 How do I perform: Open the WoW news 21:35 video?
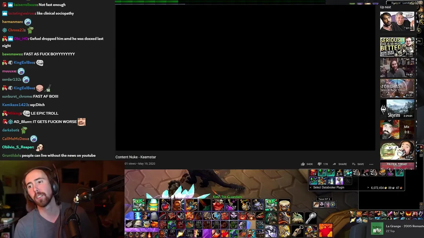point(397,47)
